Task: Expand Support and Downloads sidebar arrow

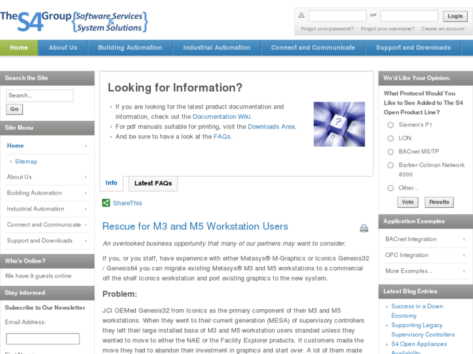Action: coord(86,241)
